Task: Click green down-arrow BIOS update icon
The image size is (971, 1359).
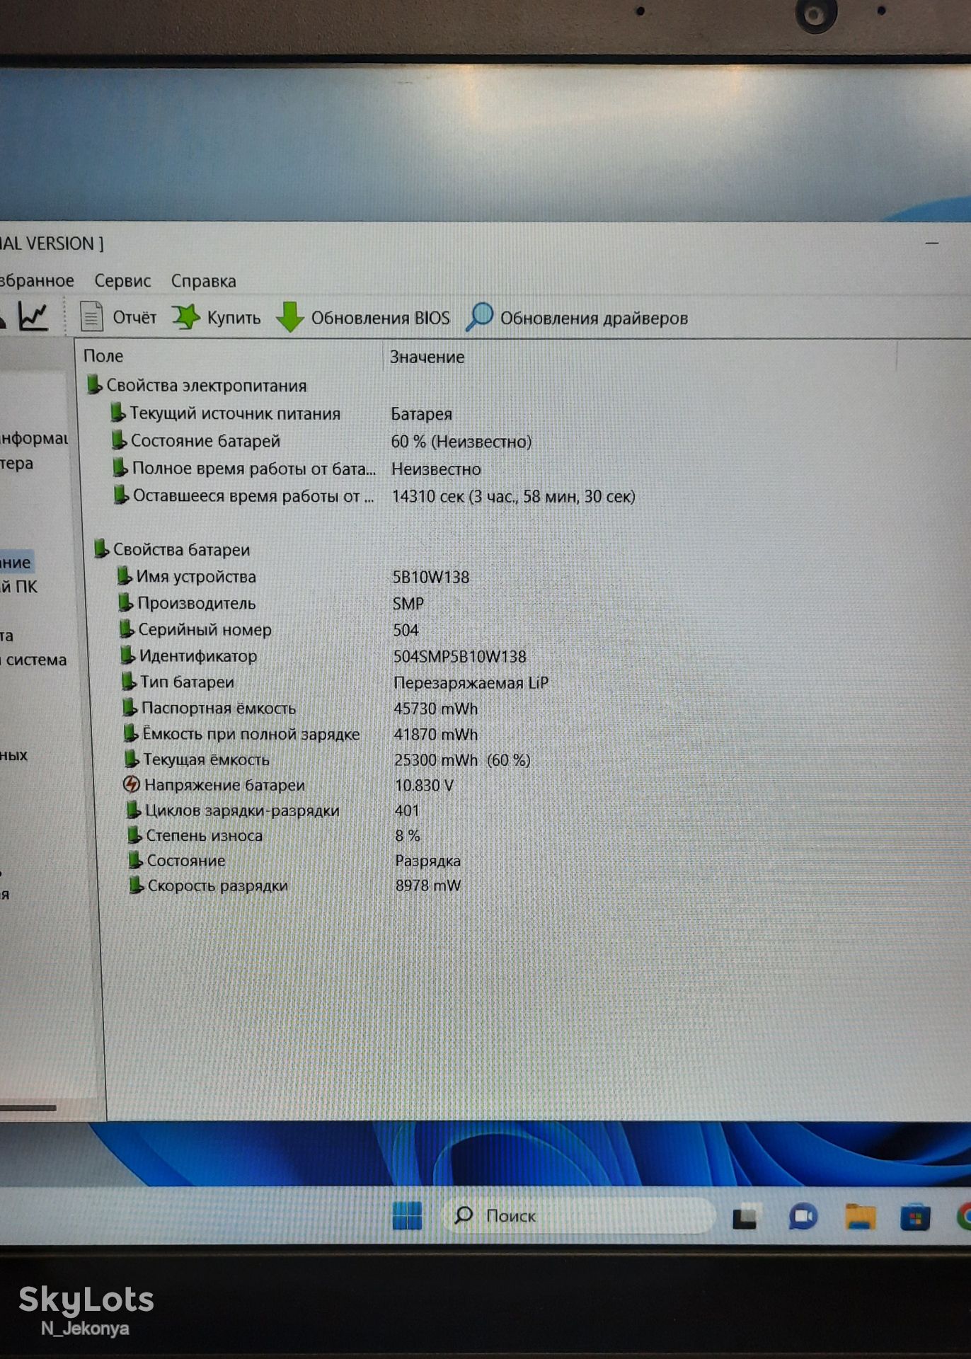Action: pyautogui.click(x=289, y=316)
